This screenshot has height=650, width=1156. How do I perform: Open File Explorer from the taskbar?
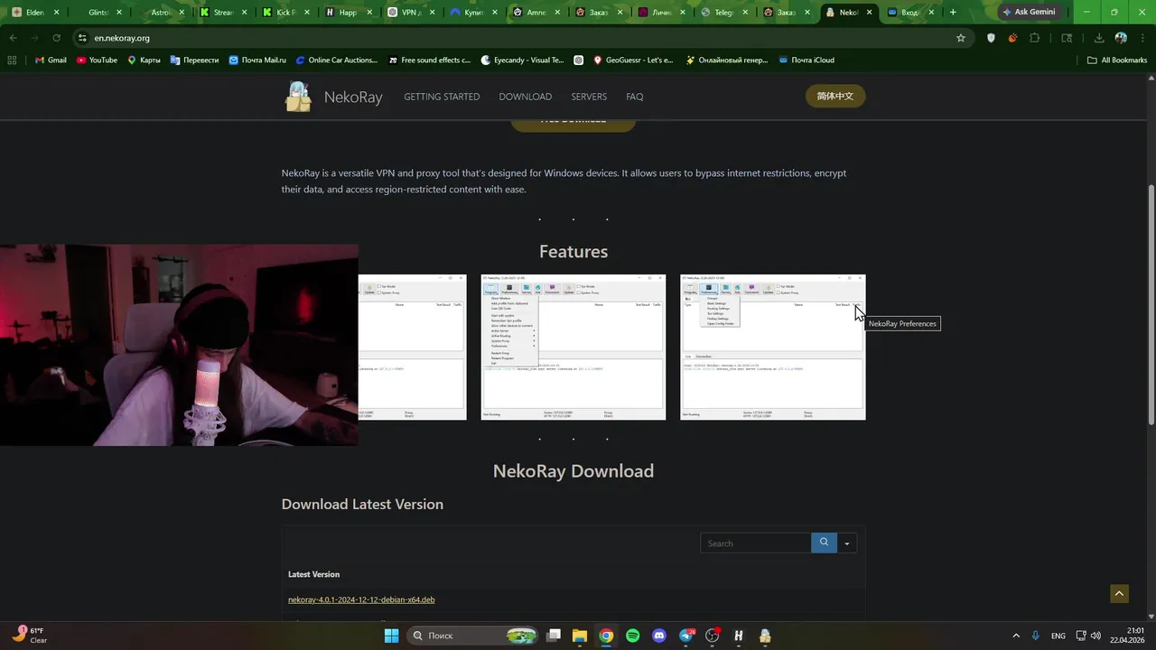[x=580, y=636]
